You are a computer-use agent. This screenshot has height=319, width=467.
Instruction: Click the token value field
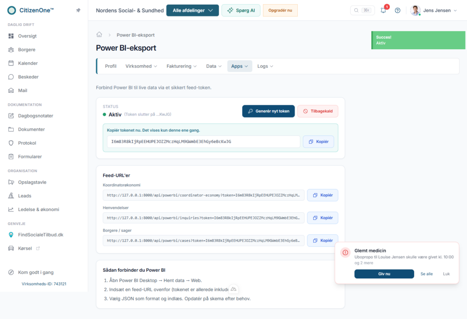203,142
